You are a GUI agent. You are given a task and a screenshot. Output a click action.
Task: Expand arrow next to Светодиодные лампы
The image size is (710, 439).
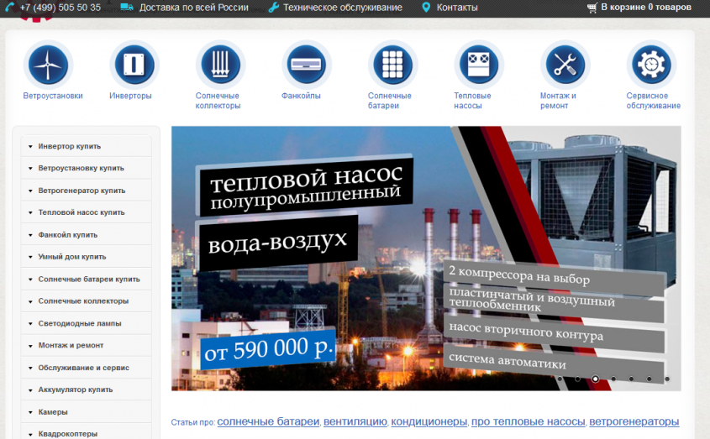tap(30, 324)
